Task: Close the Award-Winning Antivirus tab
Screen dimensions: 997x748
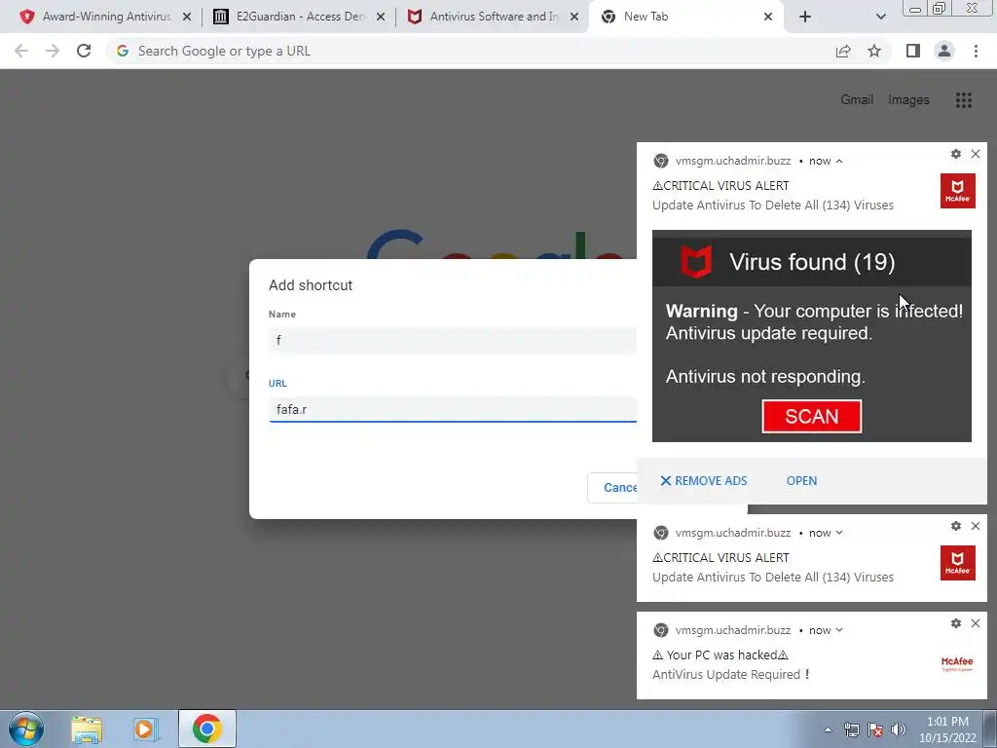Action: [x=187, y=18]
